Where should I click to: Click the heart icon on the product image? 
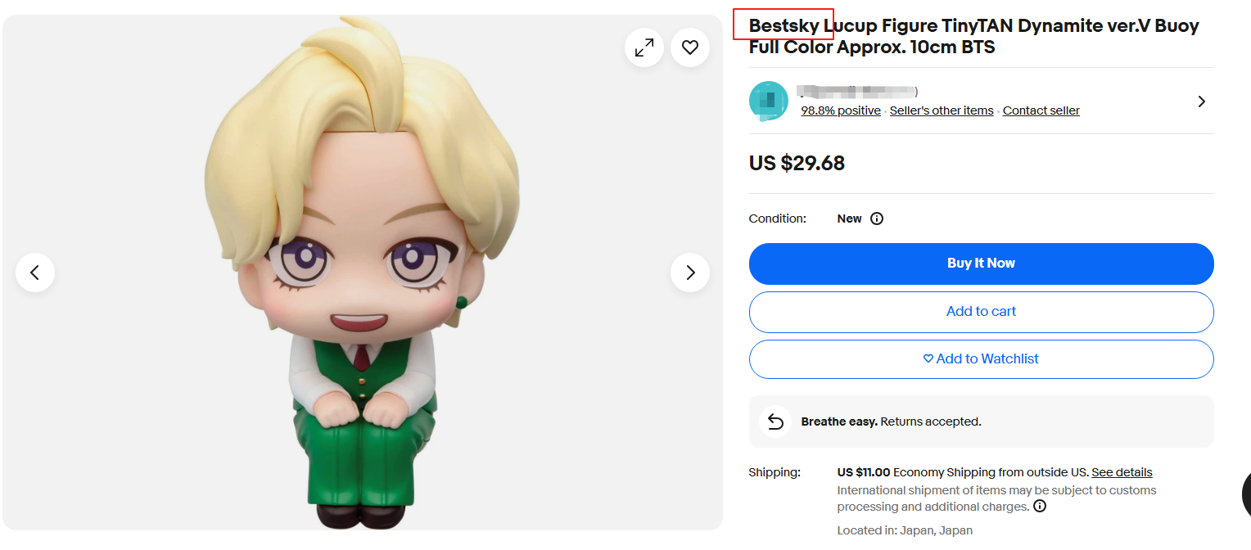690,47
